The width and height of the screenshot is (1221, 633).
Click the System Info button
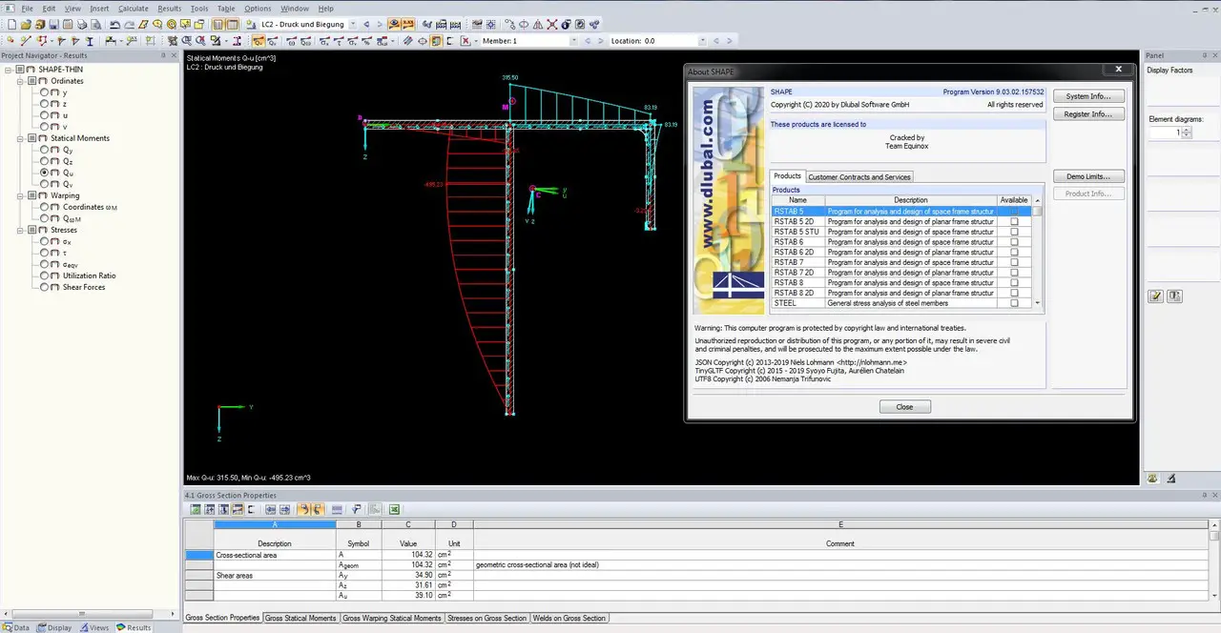click(1088, 96)
